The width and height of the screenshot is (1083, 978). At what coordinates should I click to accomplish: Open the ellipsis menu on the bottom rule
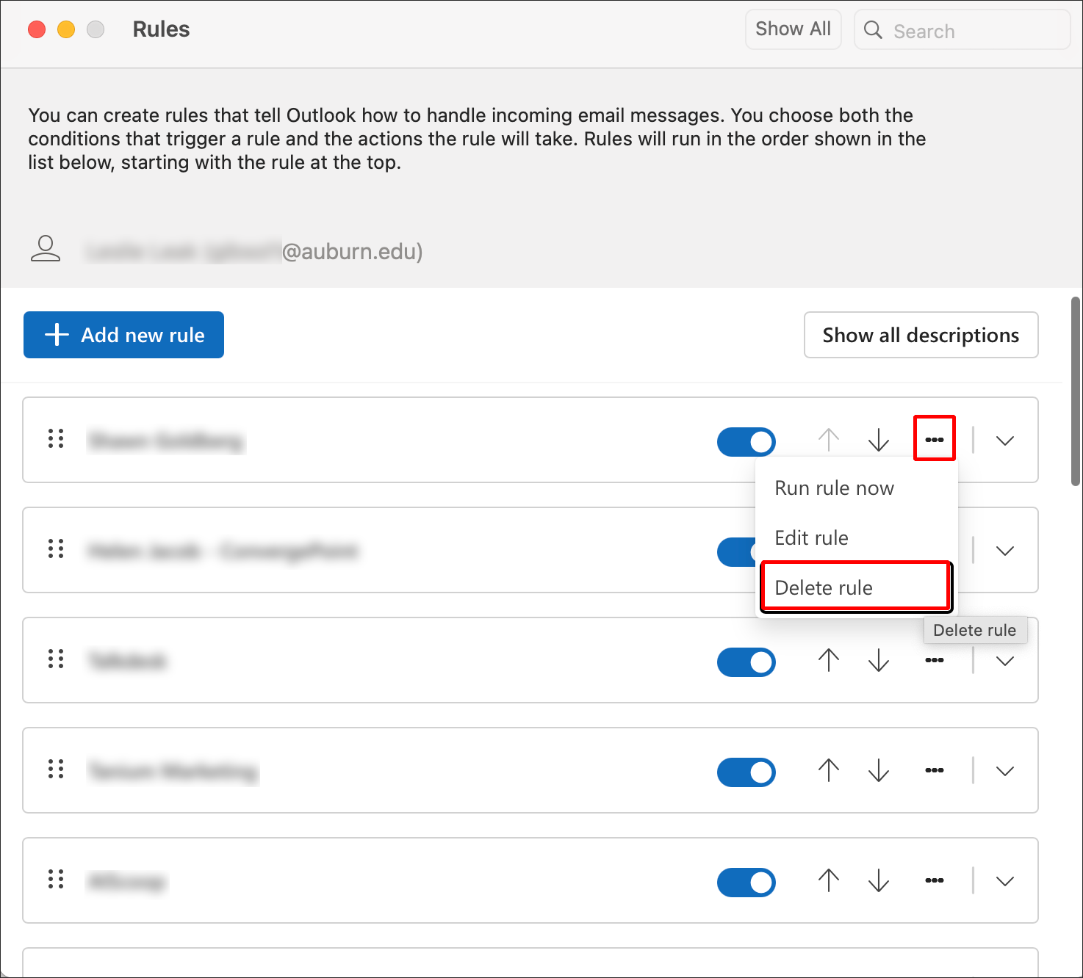click(x=934, y=880)
